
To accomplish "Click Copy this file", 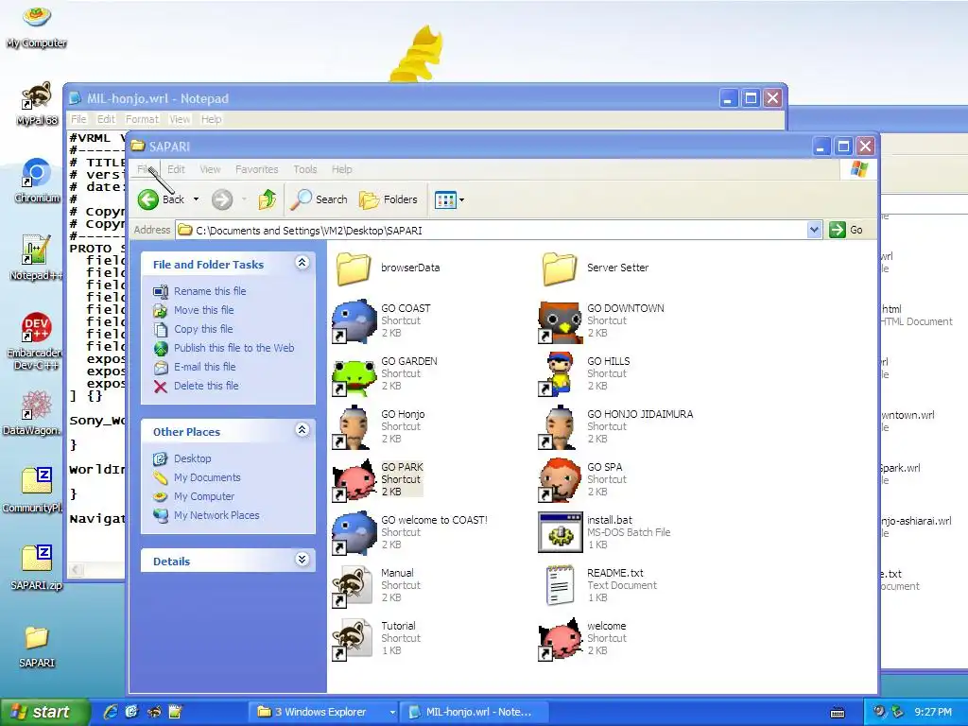I will [x=204, y=330].
